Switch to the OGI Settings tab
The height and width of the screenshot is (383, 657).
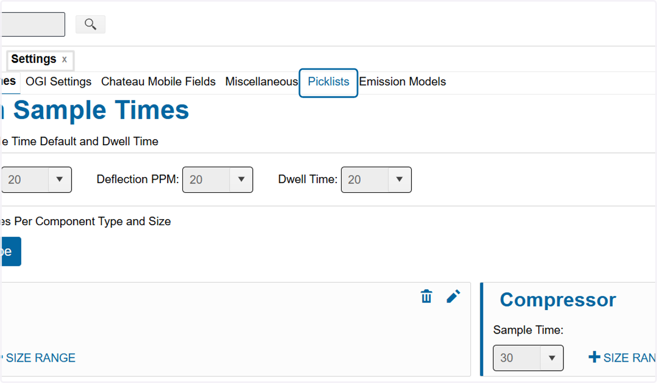(59, 82)
